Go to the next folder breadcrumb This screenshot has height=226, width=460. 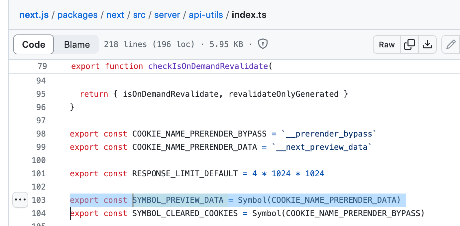115,15
